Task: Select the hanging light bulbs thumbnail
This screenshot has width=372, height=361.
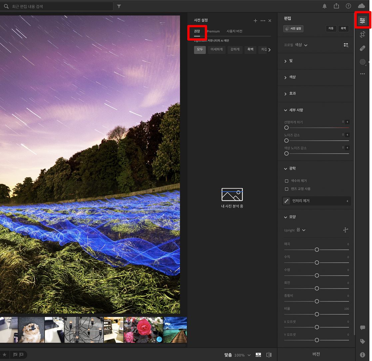Action: pos(84,330)
